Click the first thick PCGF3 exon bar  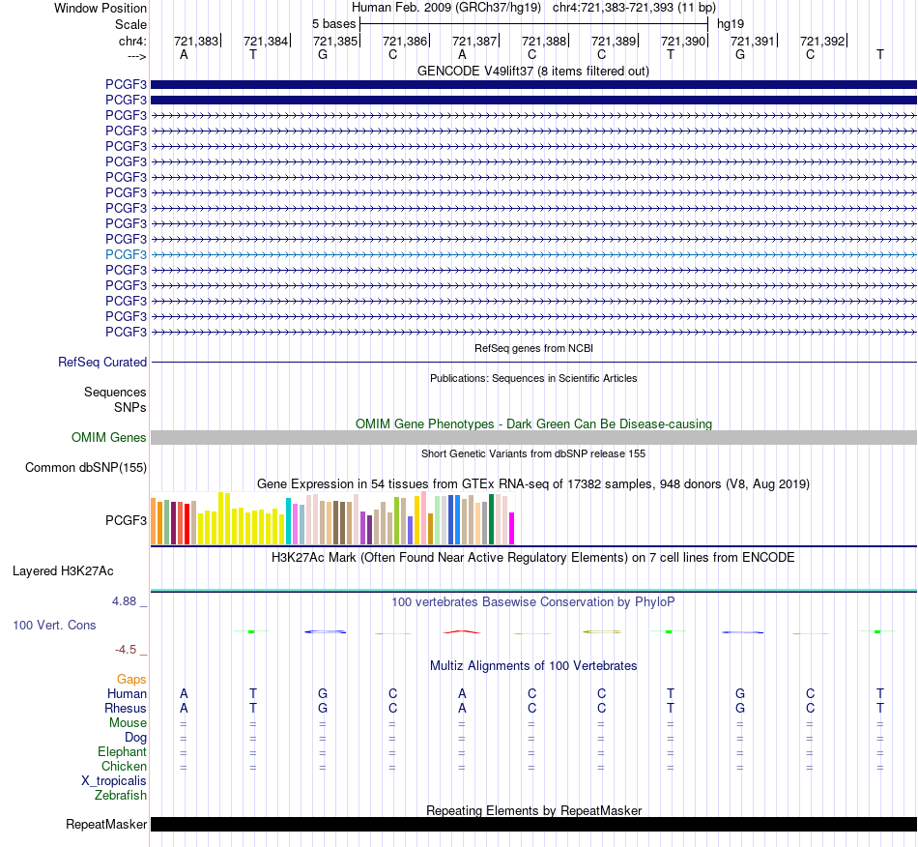click(533, 84)
